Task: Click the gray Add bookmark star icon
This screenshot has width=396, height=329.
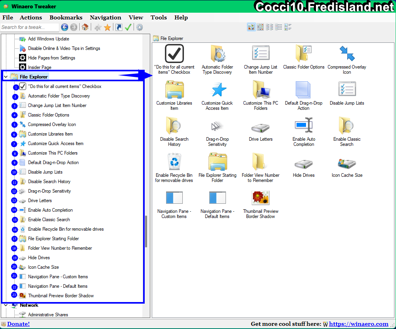Action: point(98,27)
